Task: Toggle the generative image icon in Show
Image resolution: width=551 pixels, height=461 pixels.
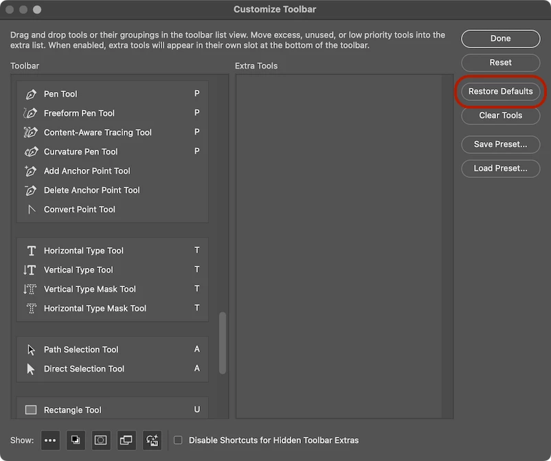Action: 152,440
